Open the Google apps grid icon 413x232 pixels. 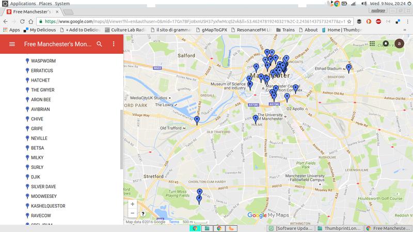(x=372, y=43)
